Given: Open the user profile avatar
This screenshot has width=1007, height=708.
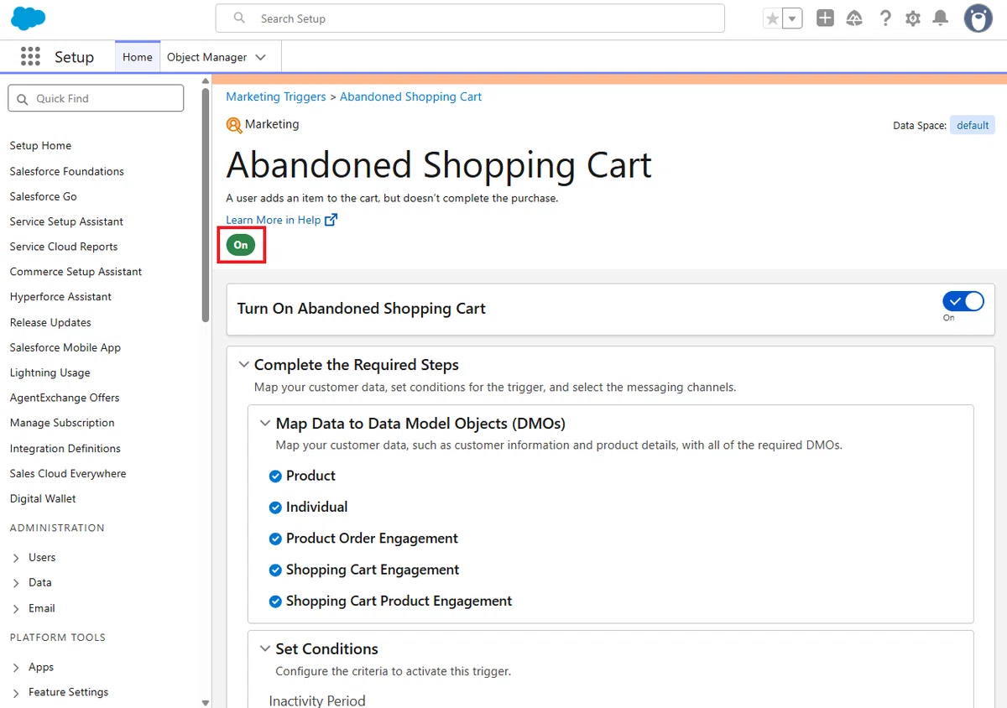Looking at the screenshot, I should pyautogui.click(x=978, y=18).
